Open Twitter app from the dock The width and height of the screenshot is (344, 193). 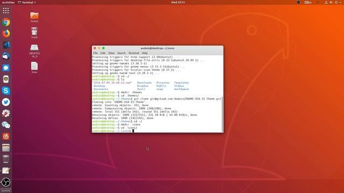click(6, 102)
